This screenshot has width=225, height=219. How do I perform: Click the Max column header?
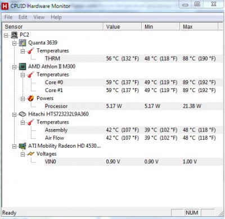pos(199,26)
